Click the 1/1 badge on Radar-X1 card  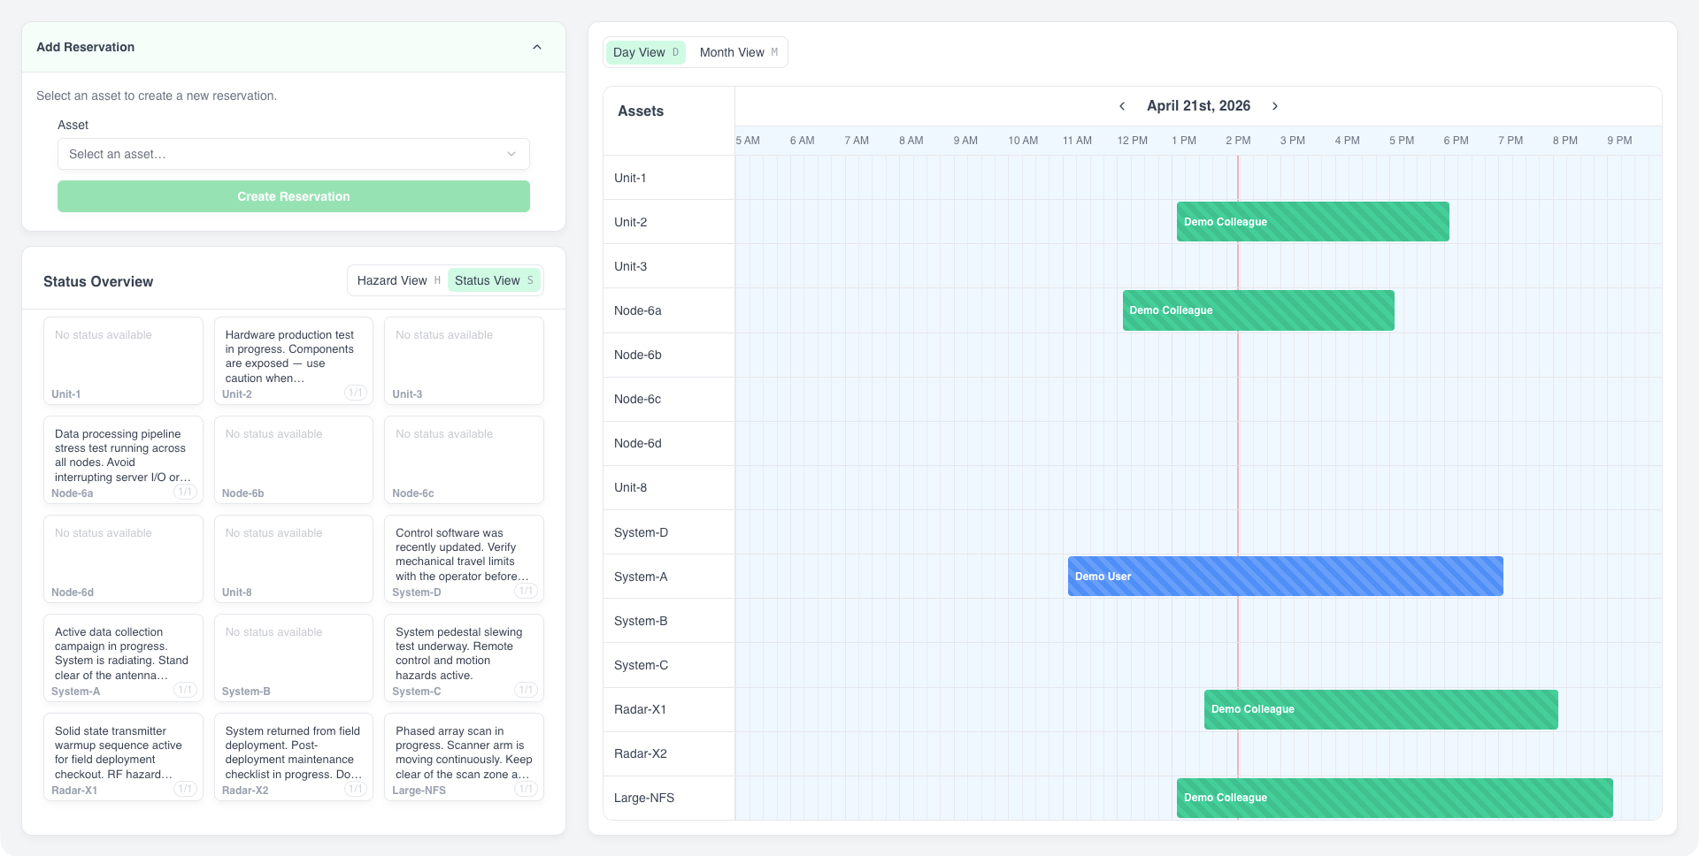(185, 789)
